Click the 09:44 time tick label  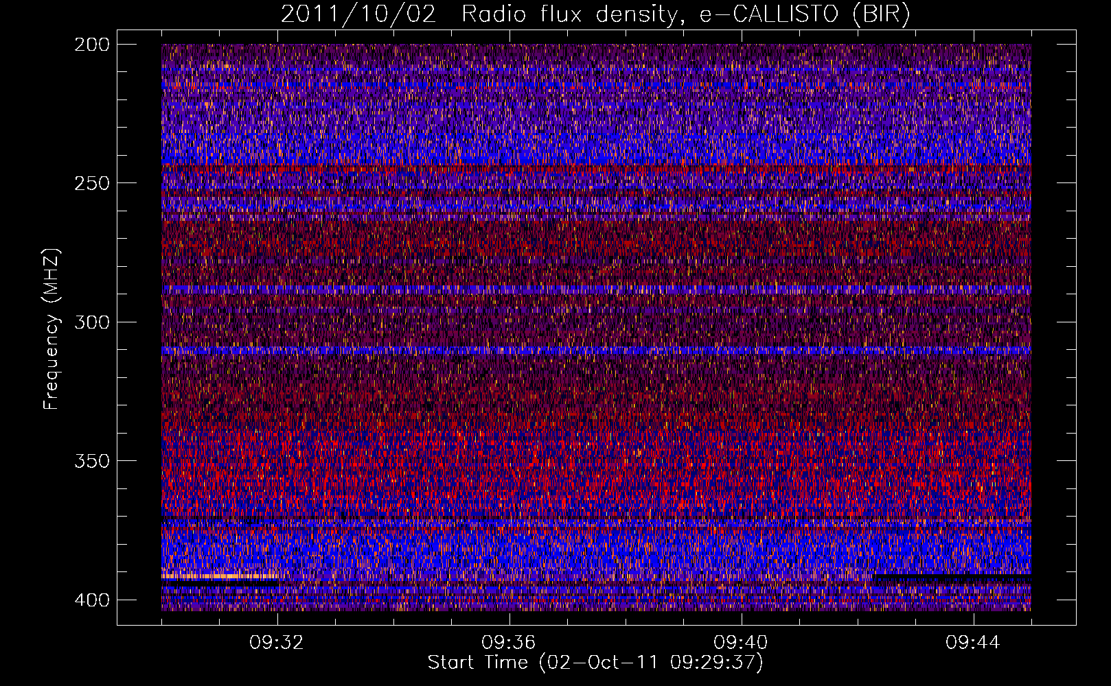point(973,643)
